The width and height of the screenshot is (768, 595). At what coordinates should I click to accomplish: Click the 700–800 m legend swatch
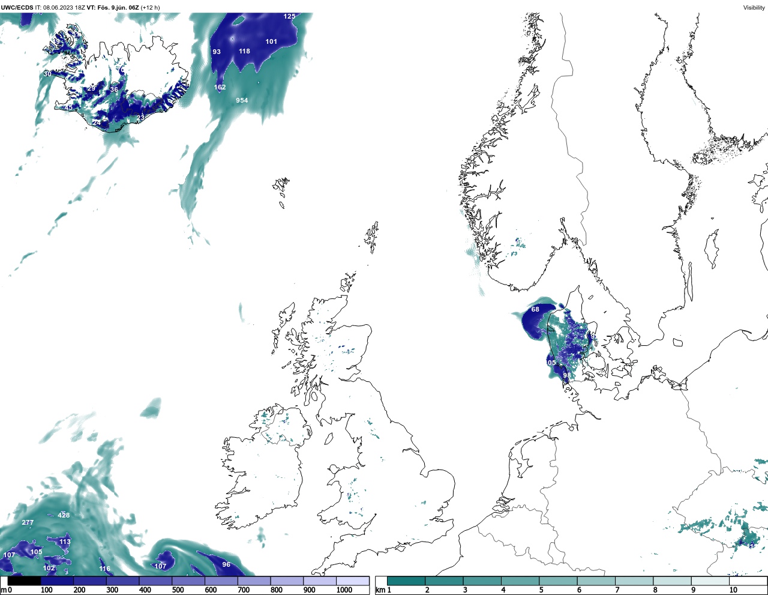pos(254,581)
